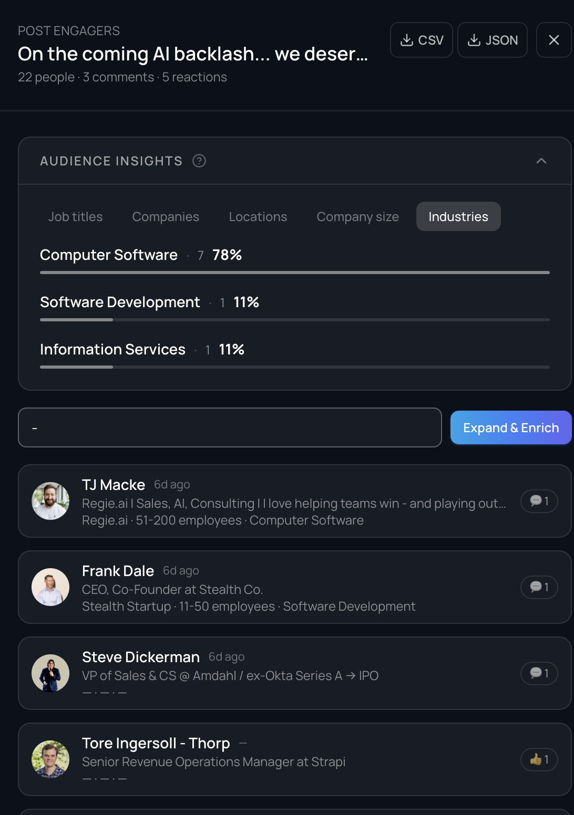The width and height of the screenshot is (574, 815).
Task: Click 'CEO, Co-Founder at Stealth Co.' headline
Action: 172,590
